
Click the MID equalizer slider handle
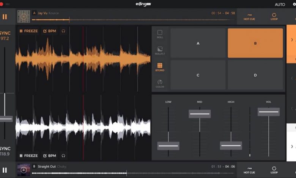[200, 114]
